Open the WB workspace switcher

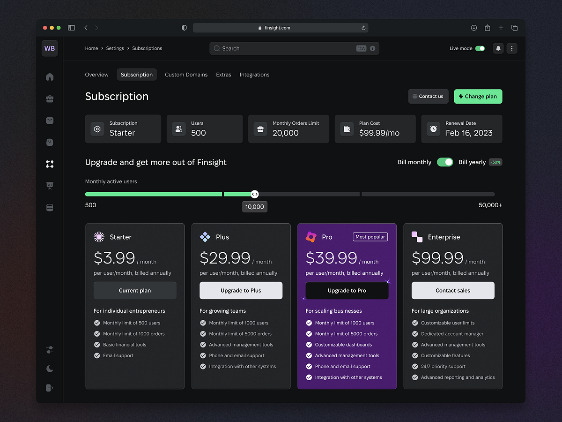pyautogui.click(x=50, y=48)
